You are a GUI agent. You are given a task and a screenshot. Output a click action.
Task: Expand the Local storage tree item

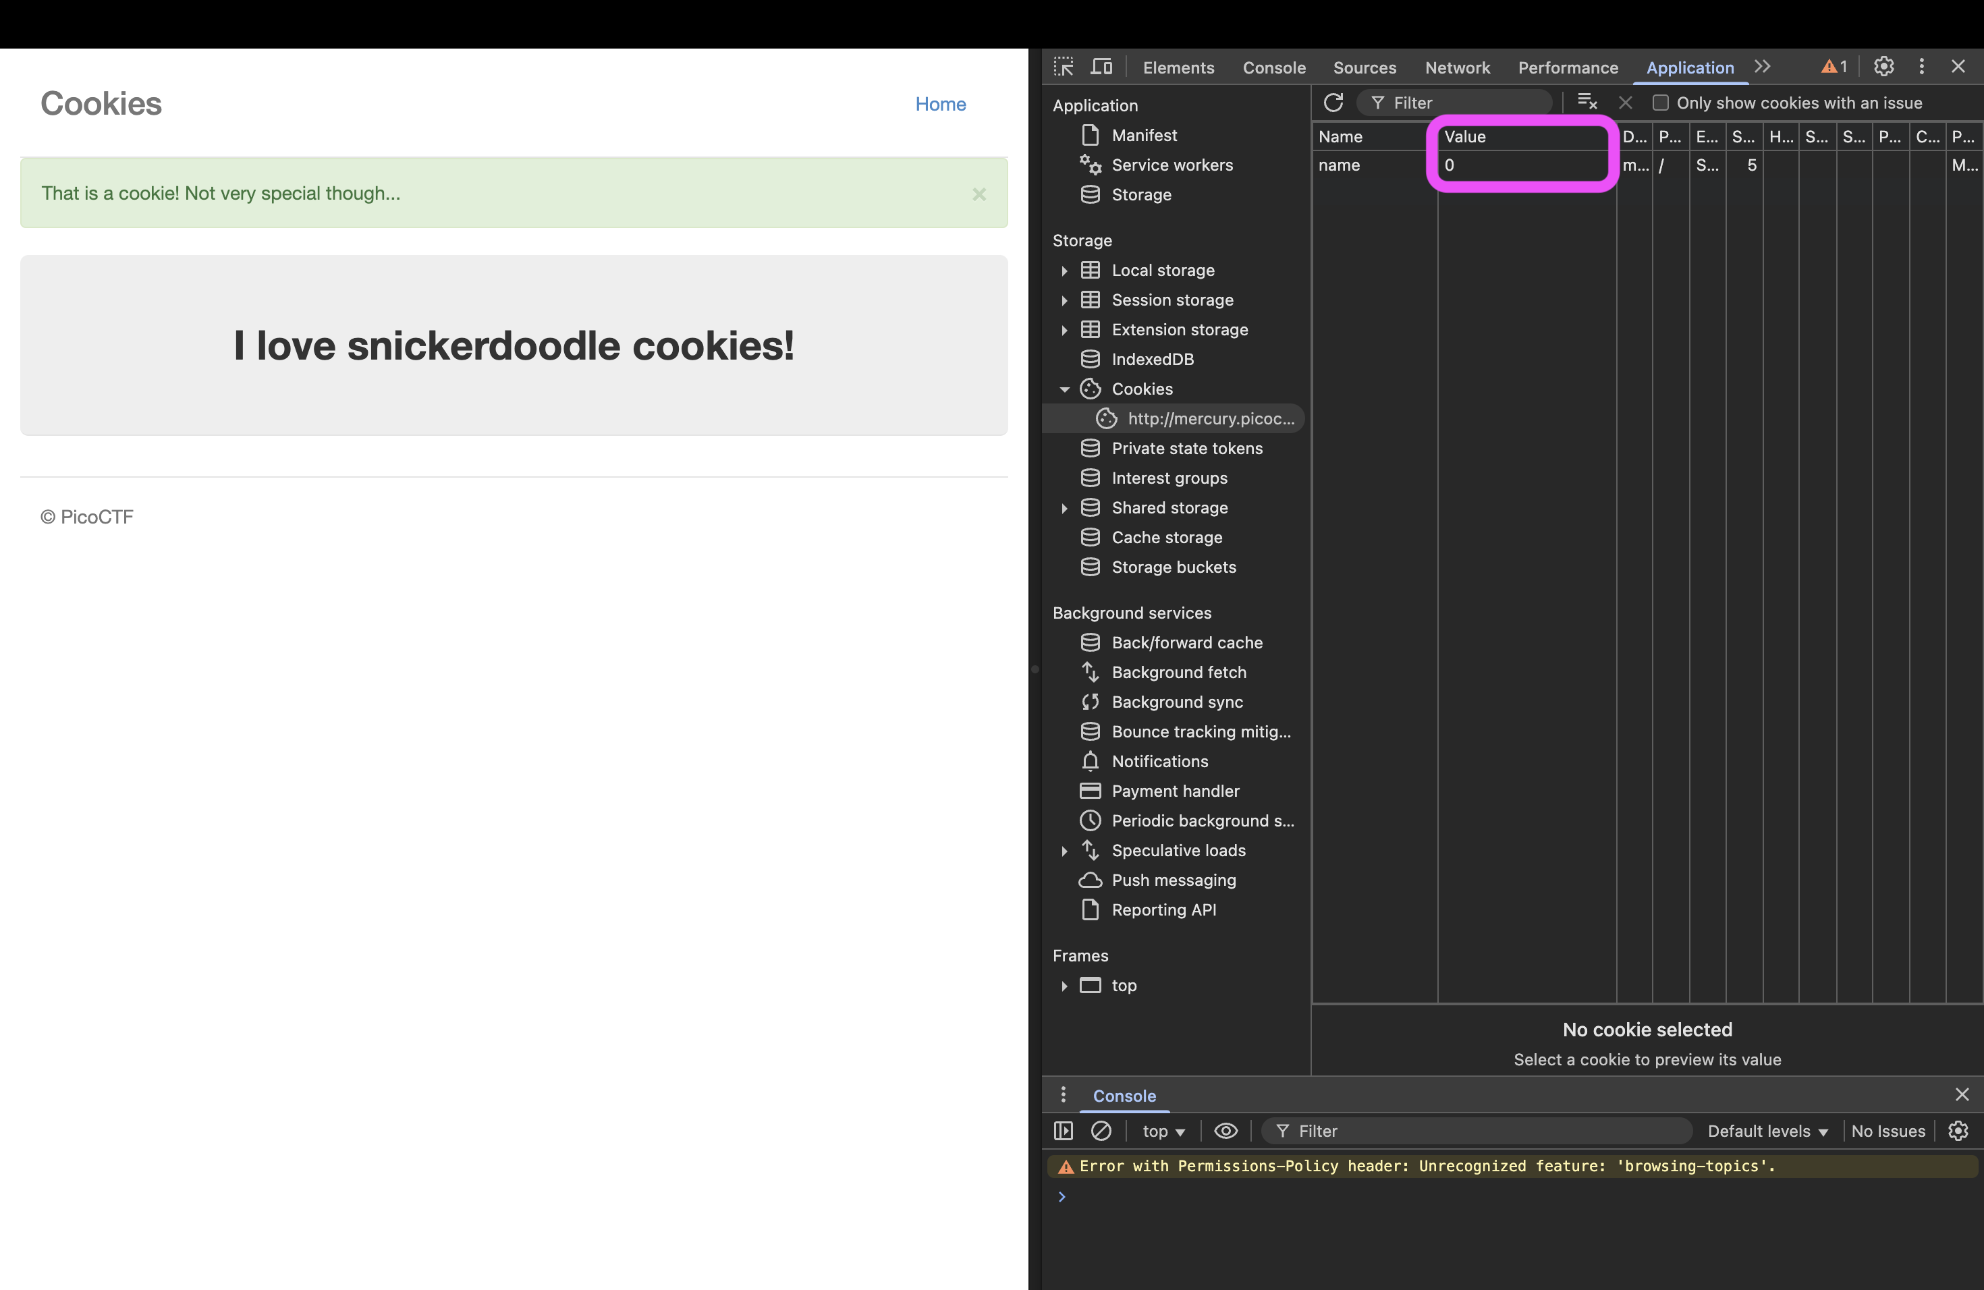[x=1064, y=271]
